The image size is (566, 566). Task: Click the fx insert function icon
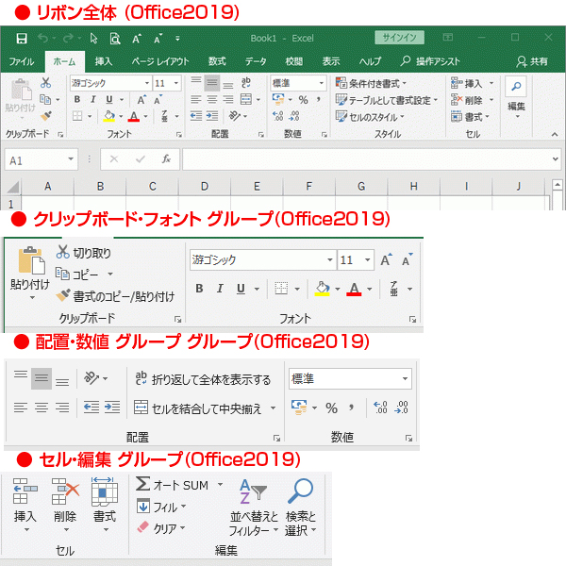(166, 160)
